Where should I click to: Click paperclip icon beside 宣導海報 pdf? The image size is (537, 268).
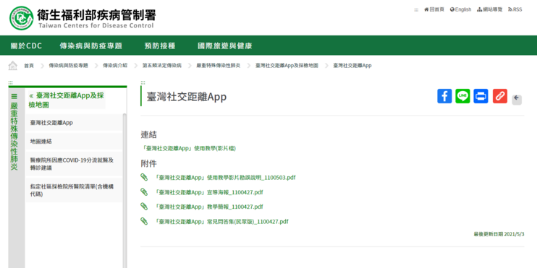pyautogui.click(x=144, y=191)
